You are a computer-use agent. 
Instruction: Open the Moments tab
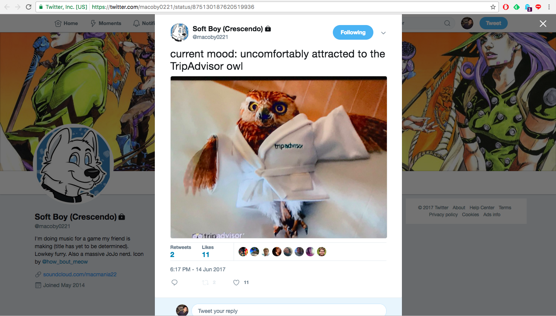(x=106, y=23)
